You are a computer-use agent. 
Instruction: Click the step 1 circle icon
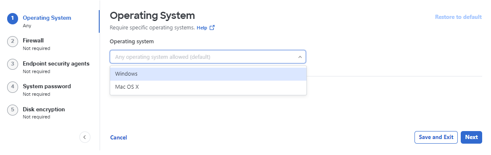click(13, 18)
